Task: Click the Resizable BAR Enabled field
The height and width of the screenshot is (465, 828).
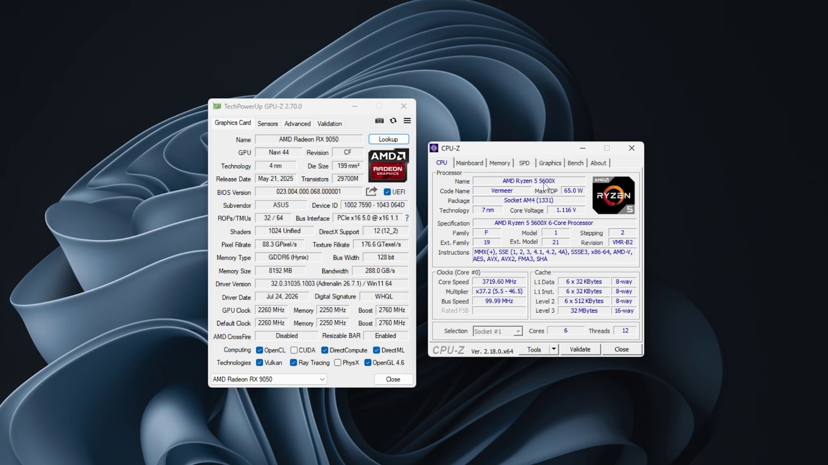Action: click(x=386, y=336)
